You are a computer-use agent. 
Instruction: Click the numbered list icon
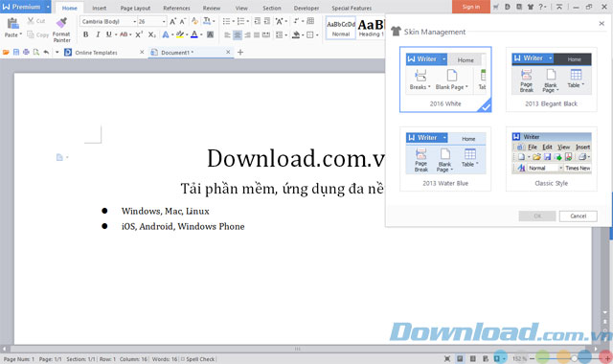(240, 21)
